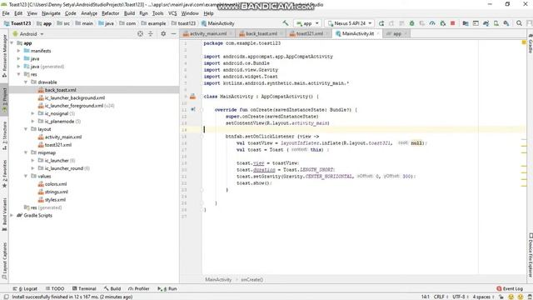Click the rerun app icon in toolbar
Viewport: 533px width, 300px height.
pos(381,23)
